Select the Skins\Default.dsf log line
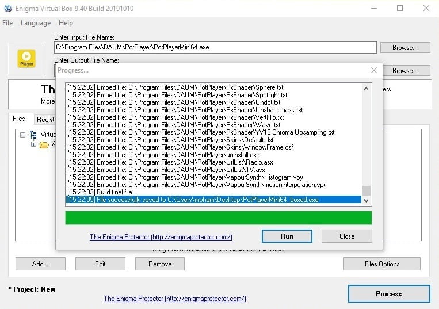This screenshot has width=439, height=309. (213, 140)
